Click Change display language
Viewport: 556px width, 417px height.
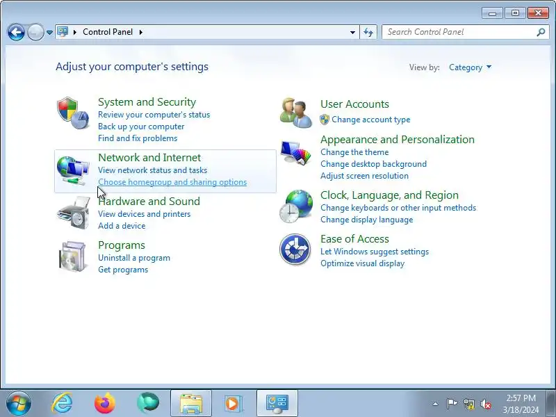(x=367, y=220)
